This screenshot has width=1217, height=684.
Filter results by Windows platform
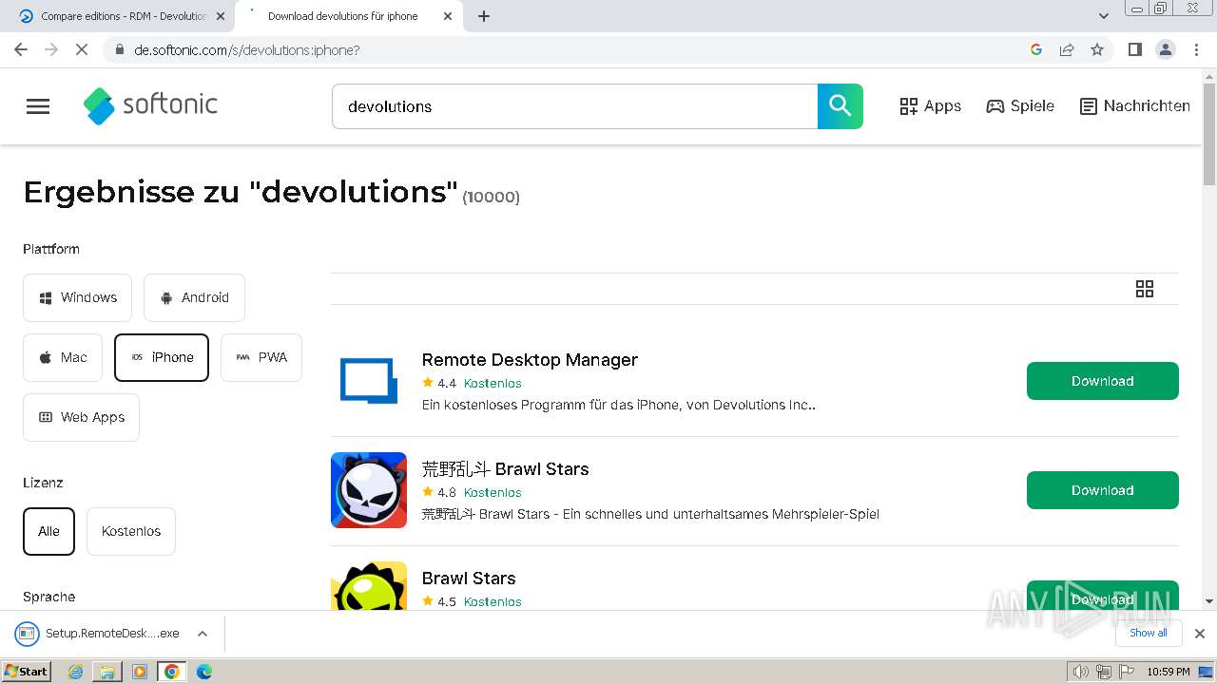[x=77, y=297]
